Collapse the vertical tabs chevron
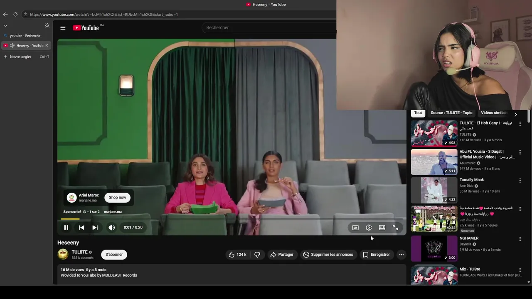 click(5, 26)
